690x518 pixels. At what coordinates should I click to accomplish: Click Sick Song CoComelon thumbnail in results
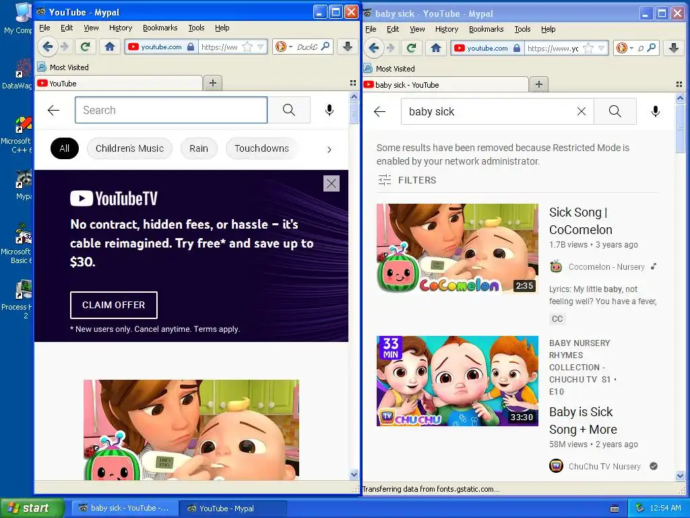458,249
